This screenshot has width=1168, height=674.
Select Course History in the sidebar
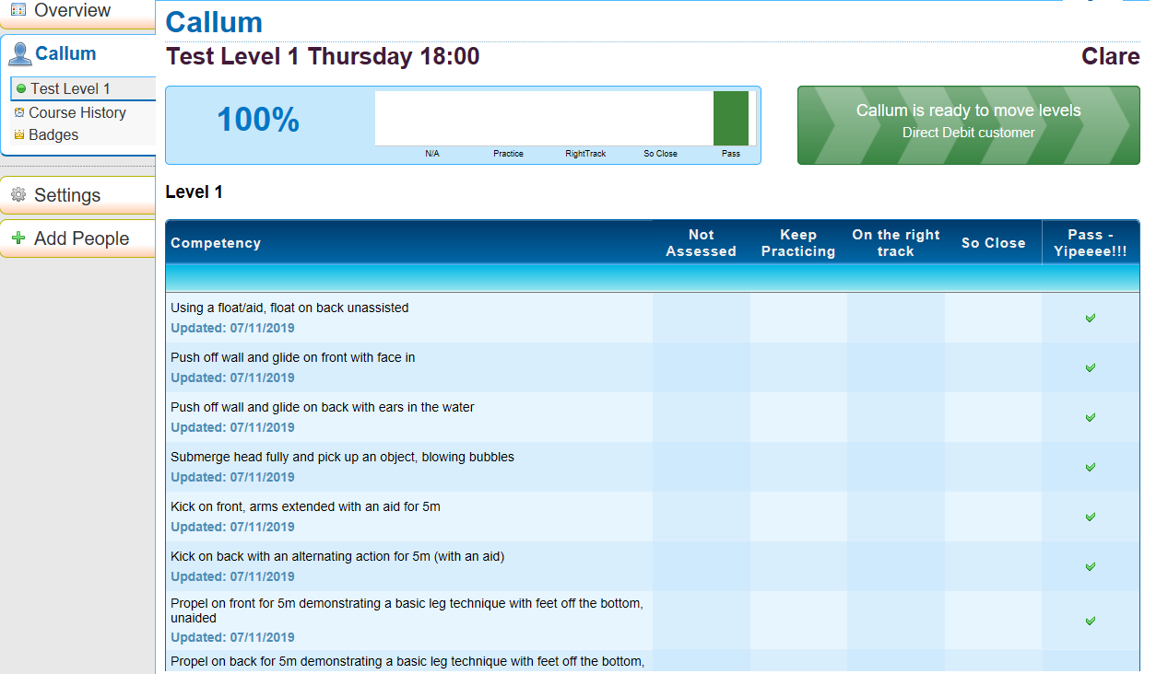coord(77,112)
